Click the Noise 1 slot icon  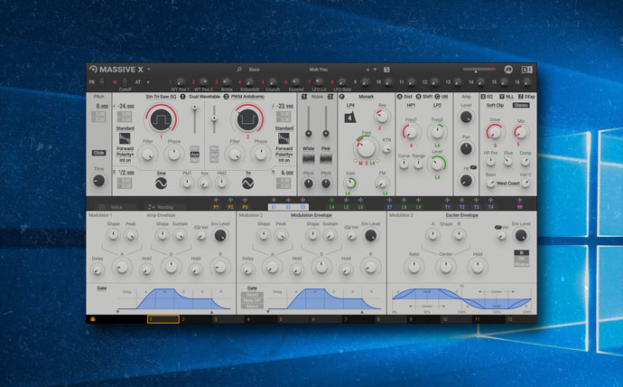tap(304, 97)
